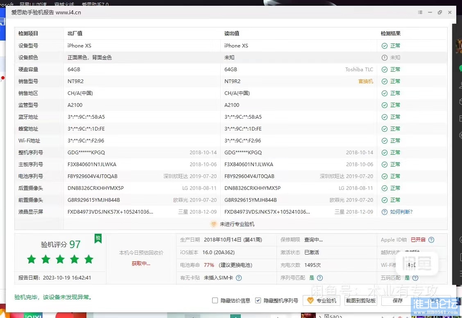Check the 隐藏估价信息 checkbox

click(215, 300)
